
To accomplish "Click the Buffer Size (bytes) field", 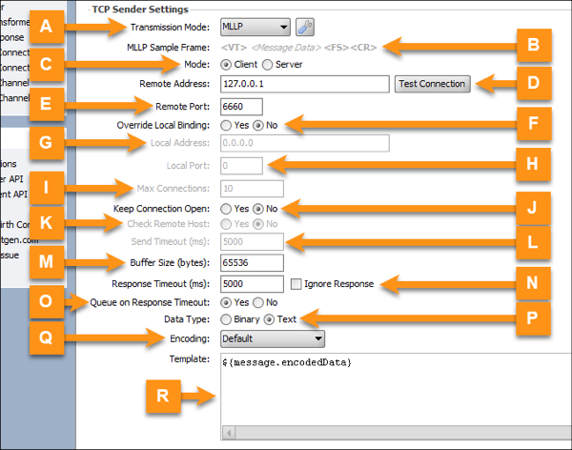I will [x=251, y=263].
